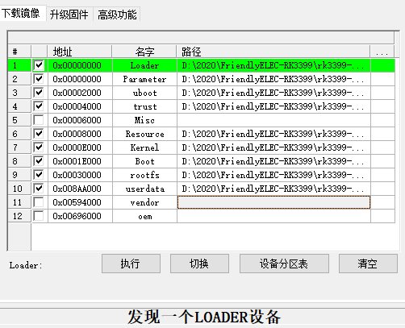Select the Loader file path cell
The image size is (405, 328).
[x=273, y=65]
